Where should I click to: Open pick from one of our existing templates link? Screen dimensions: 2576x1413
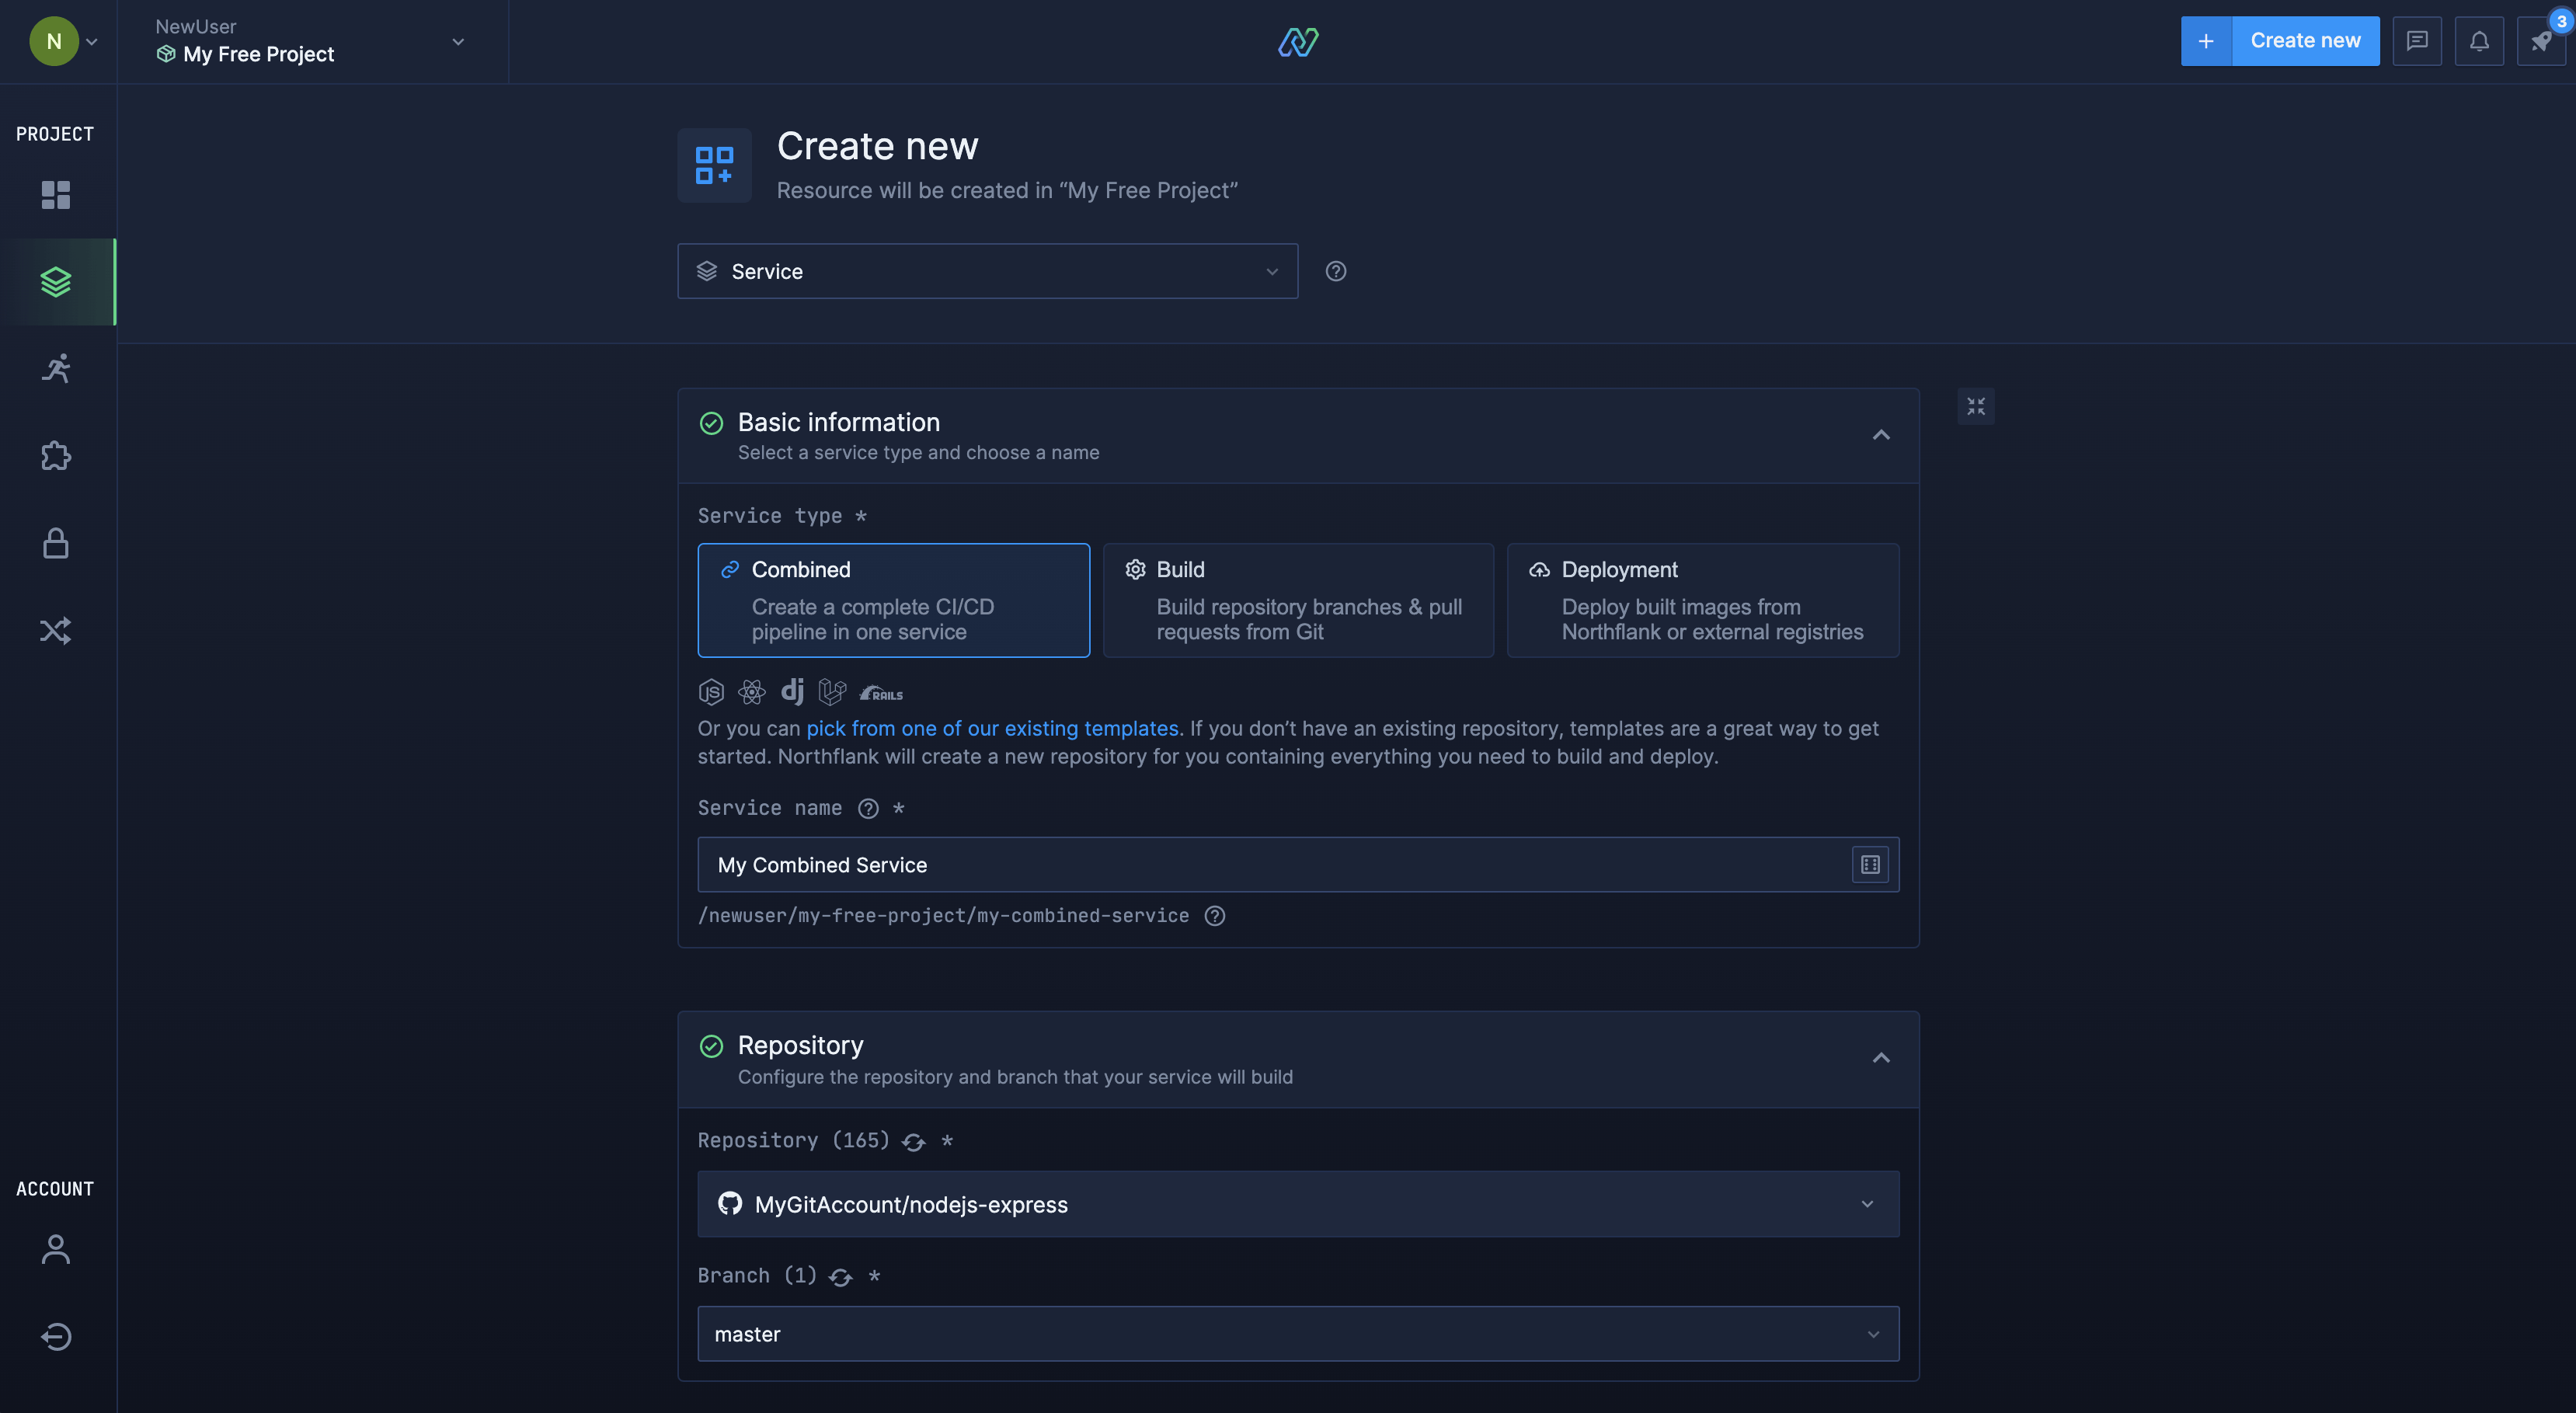click(x=992, y=728)
